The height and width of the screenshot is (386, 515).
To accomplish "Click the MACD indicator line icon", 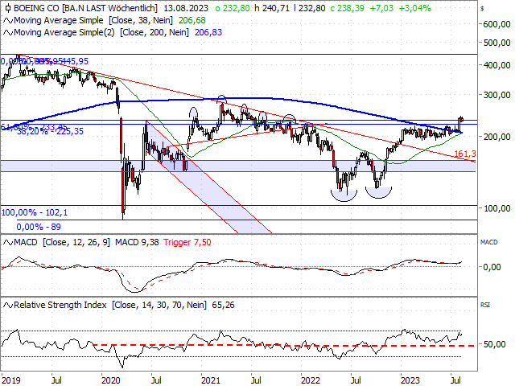I will (x=8, y=243).
